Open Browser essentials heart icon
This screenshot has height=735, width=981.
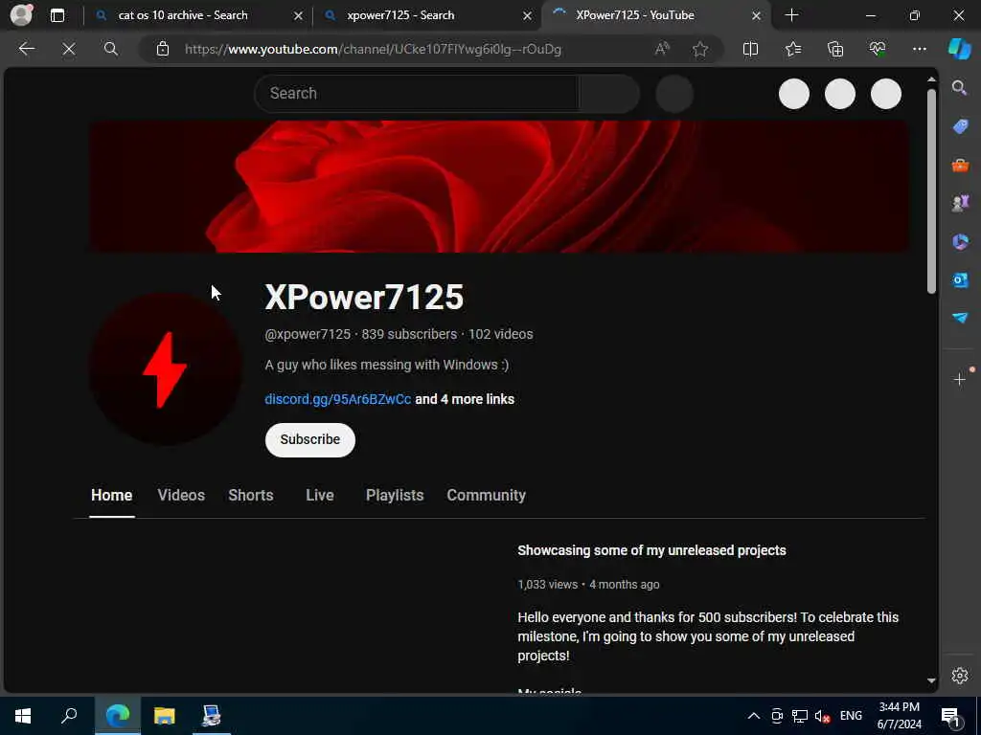pos(878,49)
